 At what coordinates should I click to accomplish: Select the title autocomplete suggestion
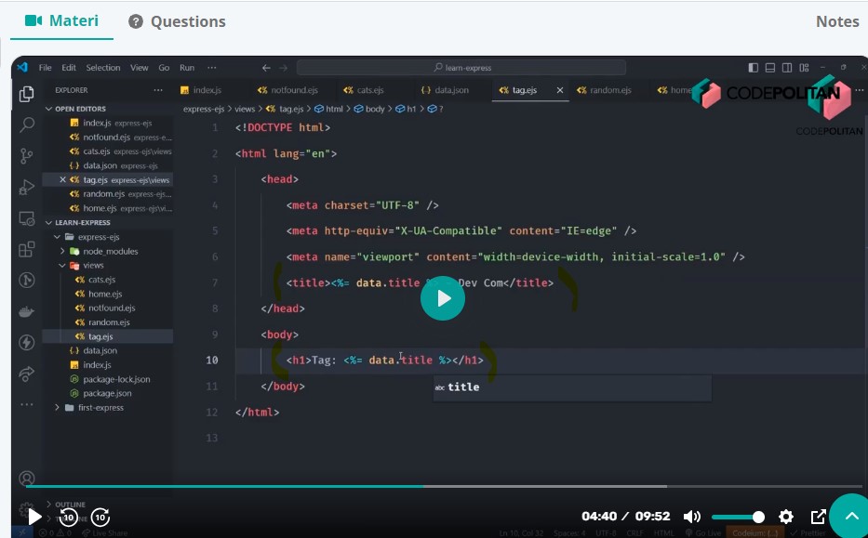[572, 387]
